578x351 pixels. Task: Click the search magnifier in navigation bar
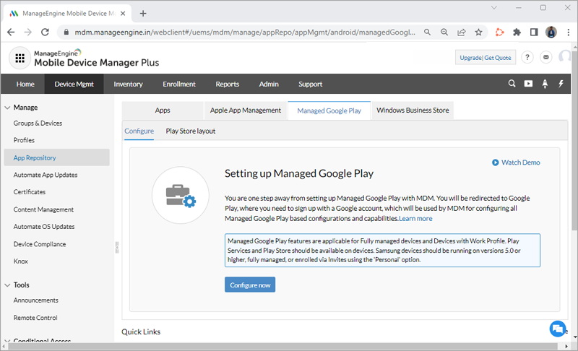coord(512,84)
